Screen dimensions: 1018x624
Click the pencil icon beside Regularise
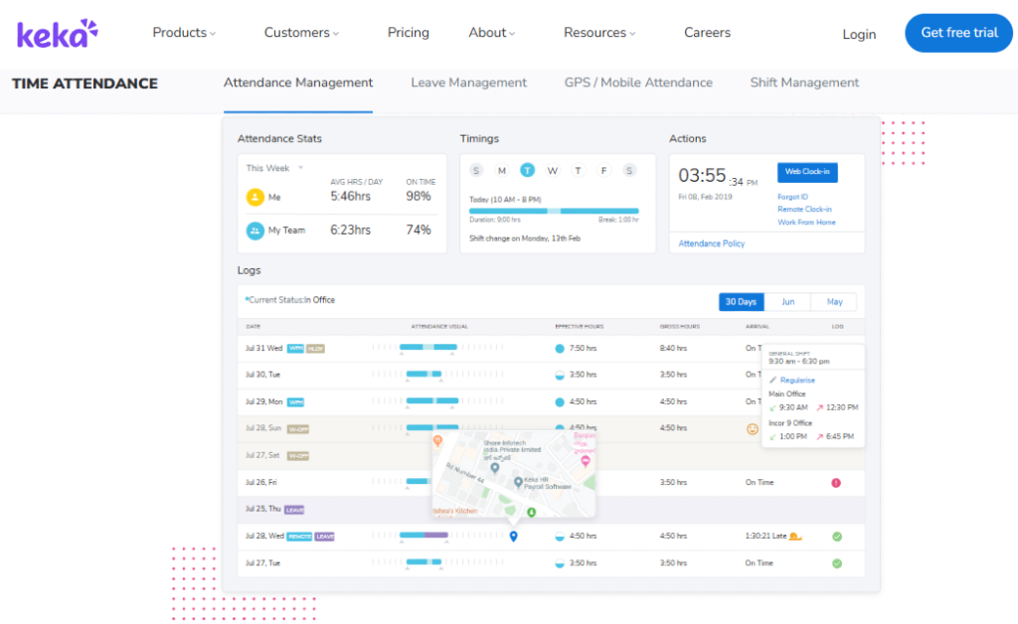pos(772,381)
